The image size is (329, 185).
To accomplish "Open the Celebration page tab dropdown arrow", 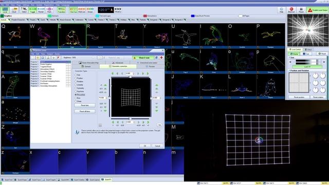I will pyautogui.click(x=86, y=20).
